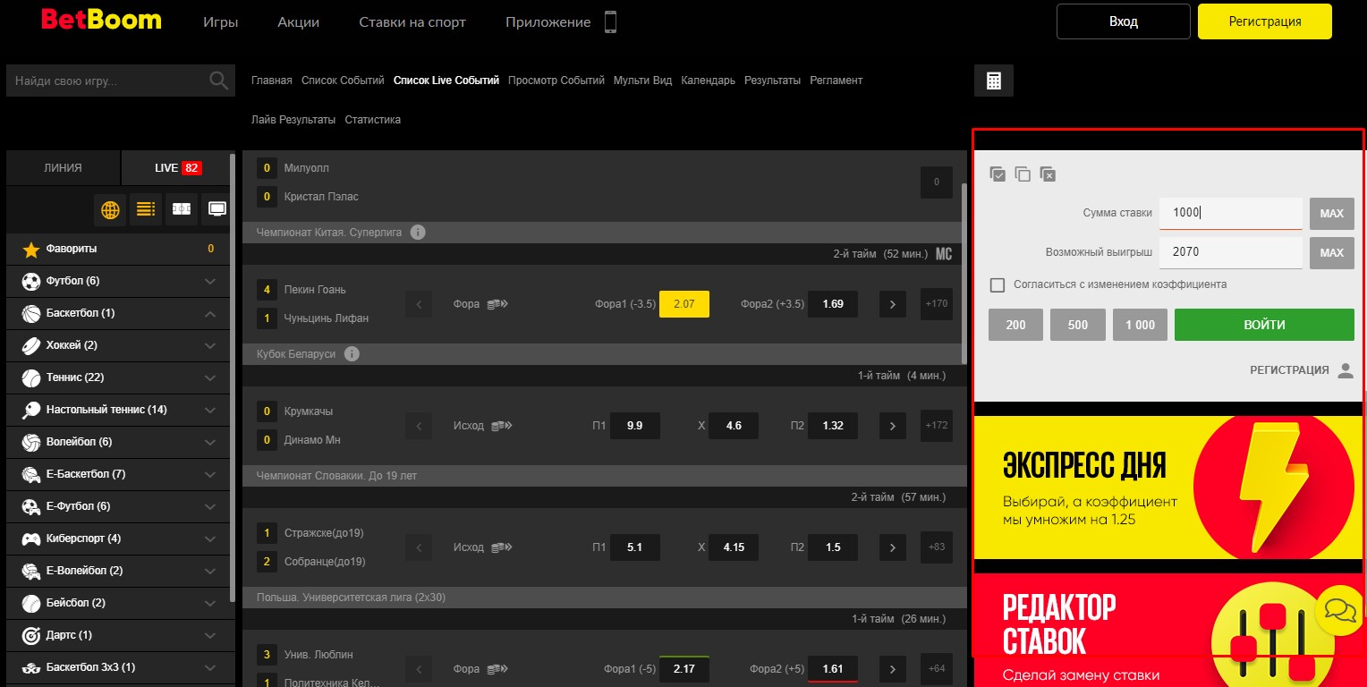Click the select-all bets icon in bet slip
Screen dimensions: 1367x687
coord(998,174)
